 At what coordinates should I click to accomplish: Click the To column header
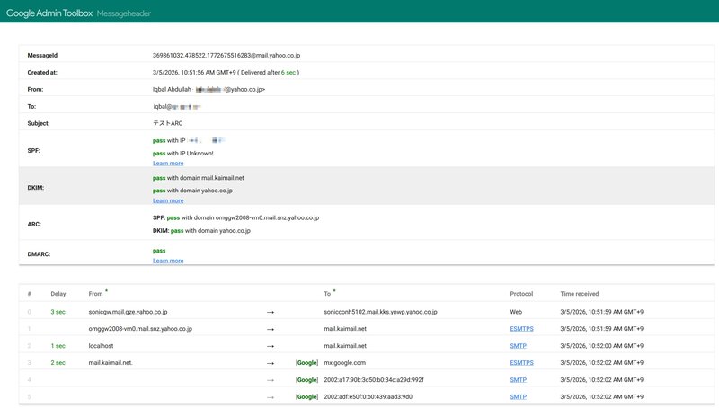(x=327, y=294)
